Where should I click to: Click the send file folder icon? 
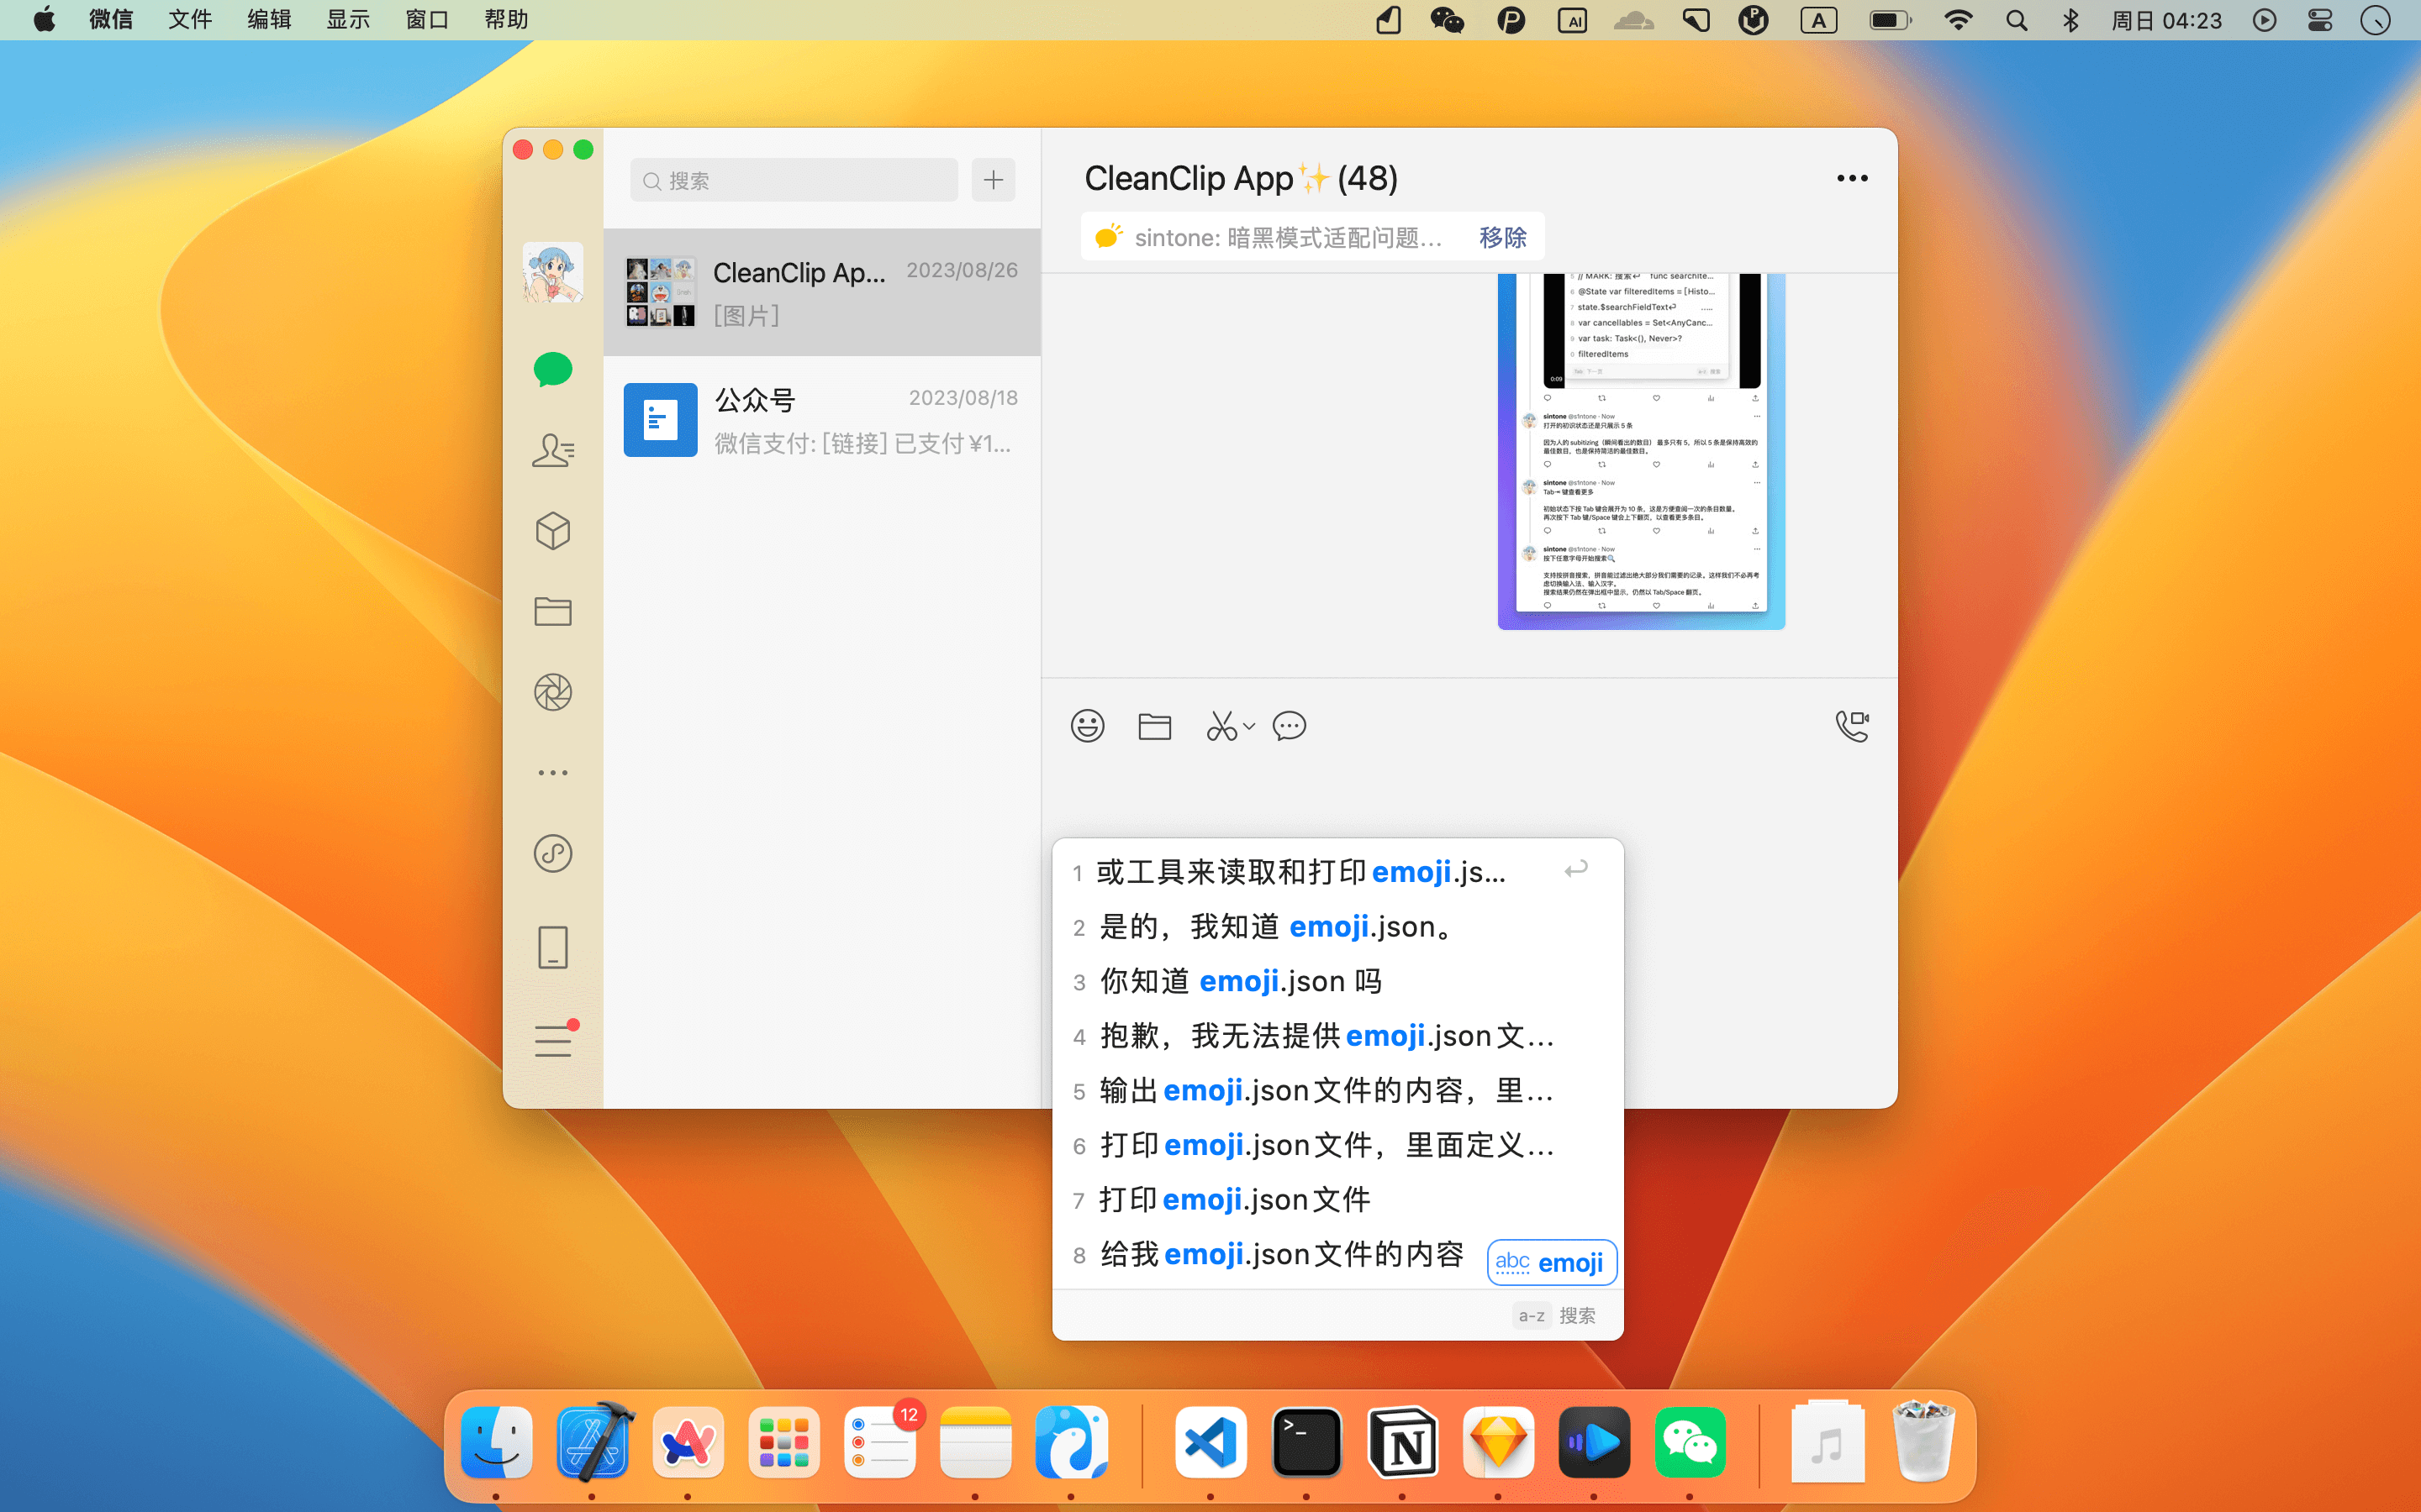tap(1153, 725)
